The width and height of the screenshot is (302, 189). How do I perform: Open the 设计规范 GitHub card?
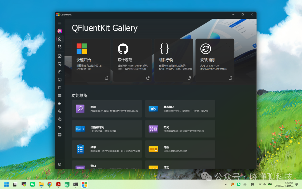click(132, 60)
